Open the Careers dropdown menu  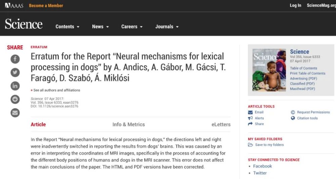(132, 27)
